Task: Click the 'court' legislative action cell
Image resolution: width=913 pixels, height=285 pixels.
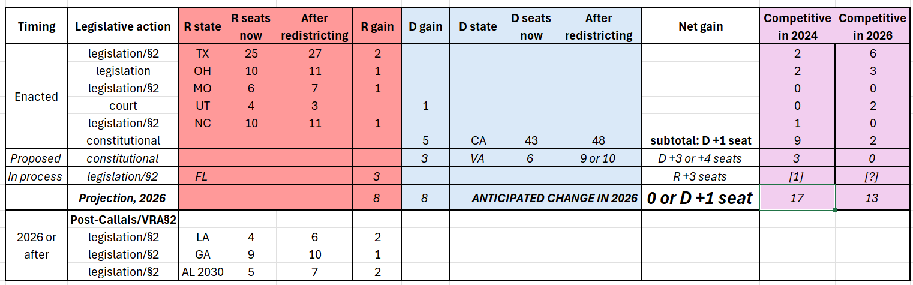Action: 123,106
